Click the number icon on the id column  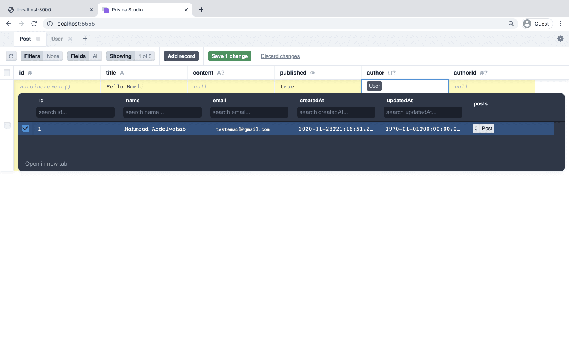click(30, 73)
